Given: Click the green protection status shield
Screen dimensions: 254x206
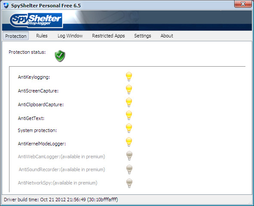Looking at the screenshot, I should coord(60,56).
